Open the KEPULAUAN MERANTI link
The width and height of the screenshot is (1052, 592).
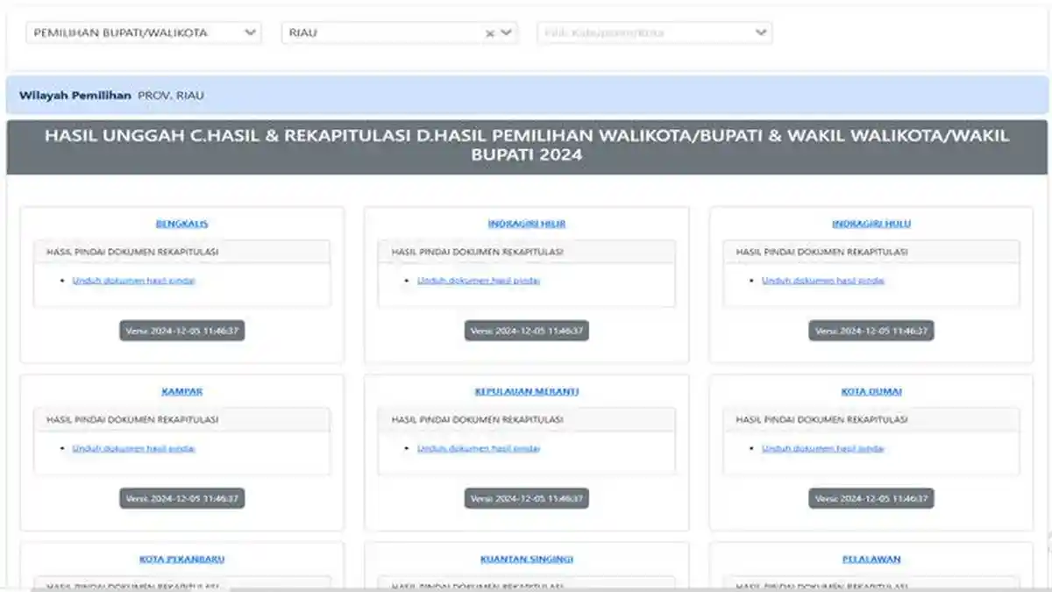(x=527, y=391)
